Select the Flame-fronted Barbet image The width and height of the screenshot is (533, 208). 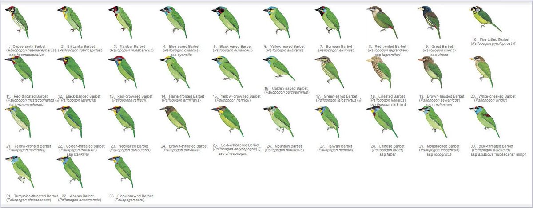(x=174, y=72)
